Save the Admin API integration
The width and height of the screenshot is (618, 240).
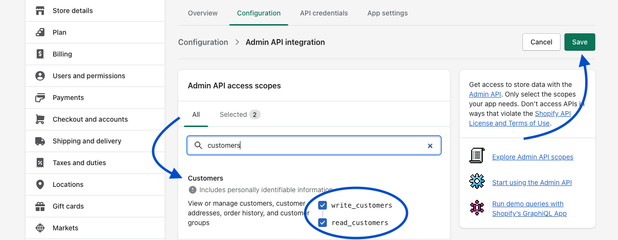580,42
